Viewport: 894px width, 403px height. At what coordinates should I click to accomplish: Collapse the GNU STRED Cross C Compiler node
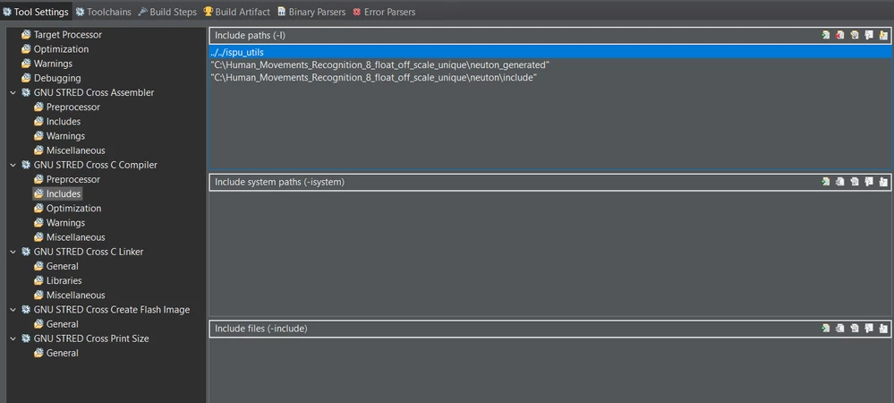13,165
